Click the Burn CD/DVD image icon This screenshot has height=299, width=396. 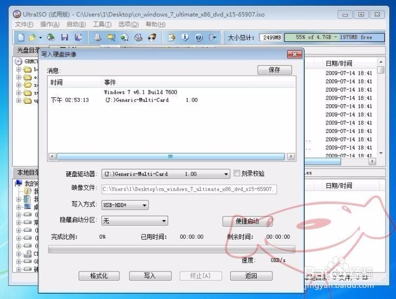click(152, 38)
